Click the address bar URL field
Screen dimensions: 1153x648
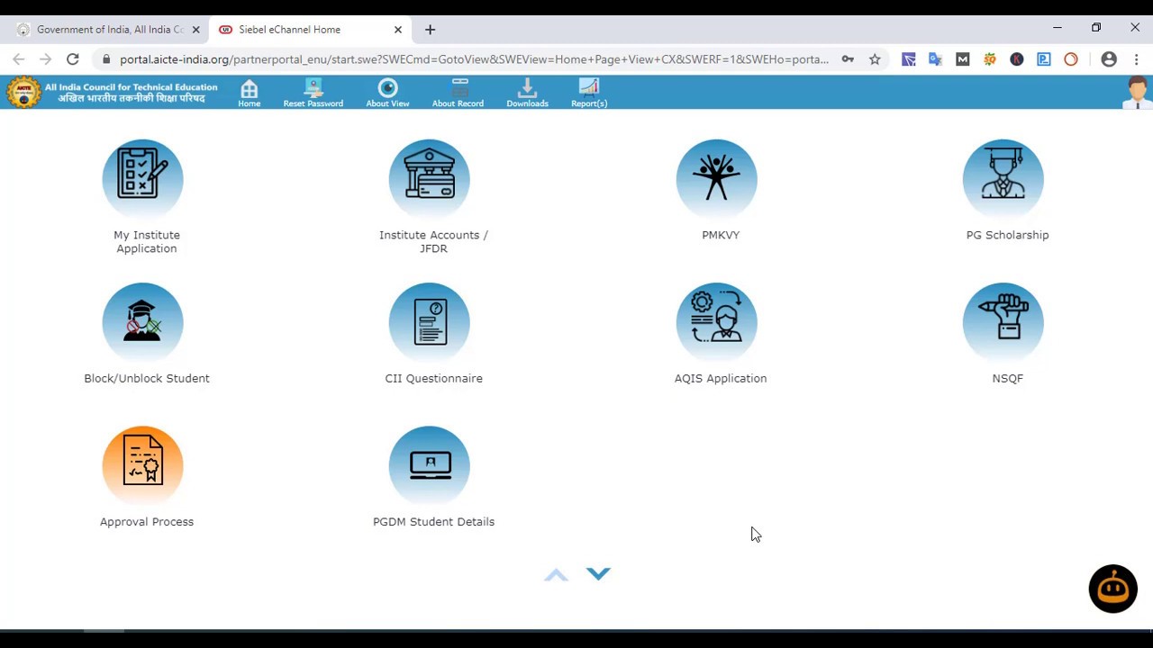474,59
